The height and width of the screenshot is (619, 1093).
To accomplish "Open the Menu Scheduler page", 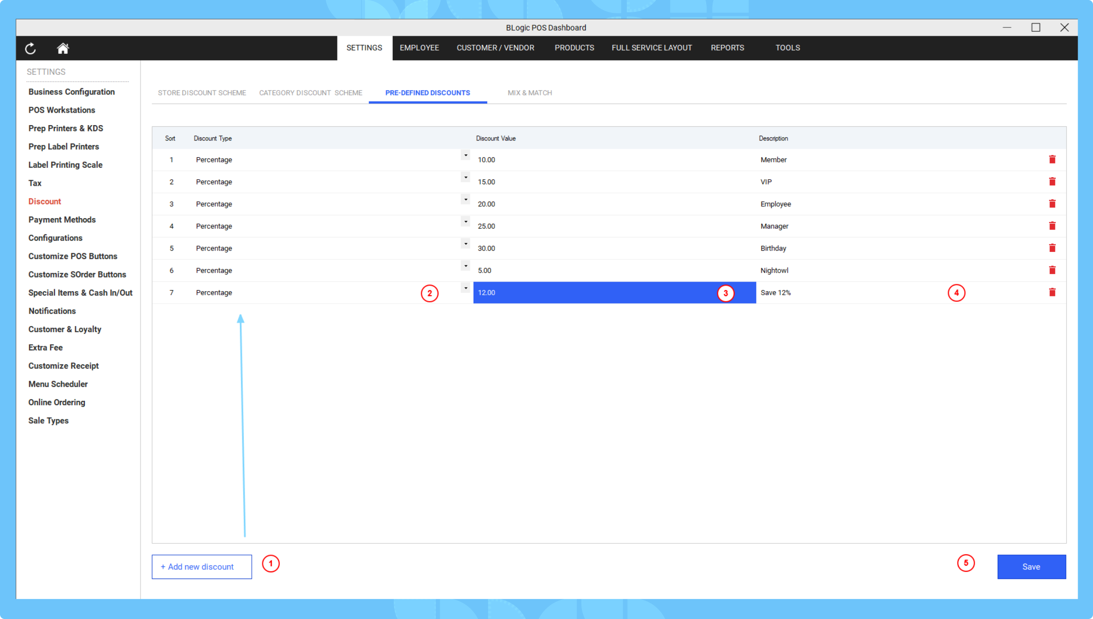I will pyautogui.click(x=58, y=384).
